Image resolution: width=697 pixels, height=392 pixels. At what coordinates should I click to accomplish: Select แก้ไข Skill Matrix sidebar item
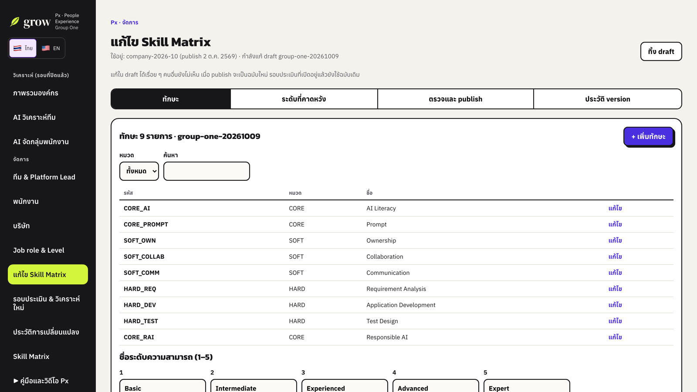click(48, 274)
